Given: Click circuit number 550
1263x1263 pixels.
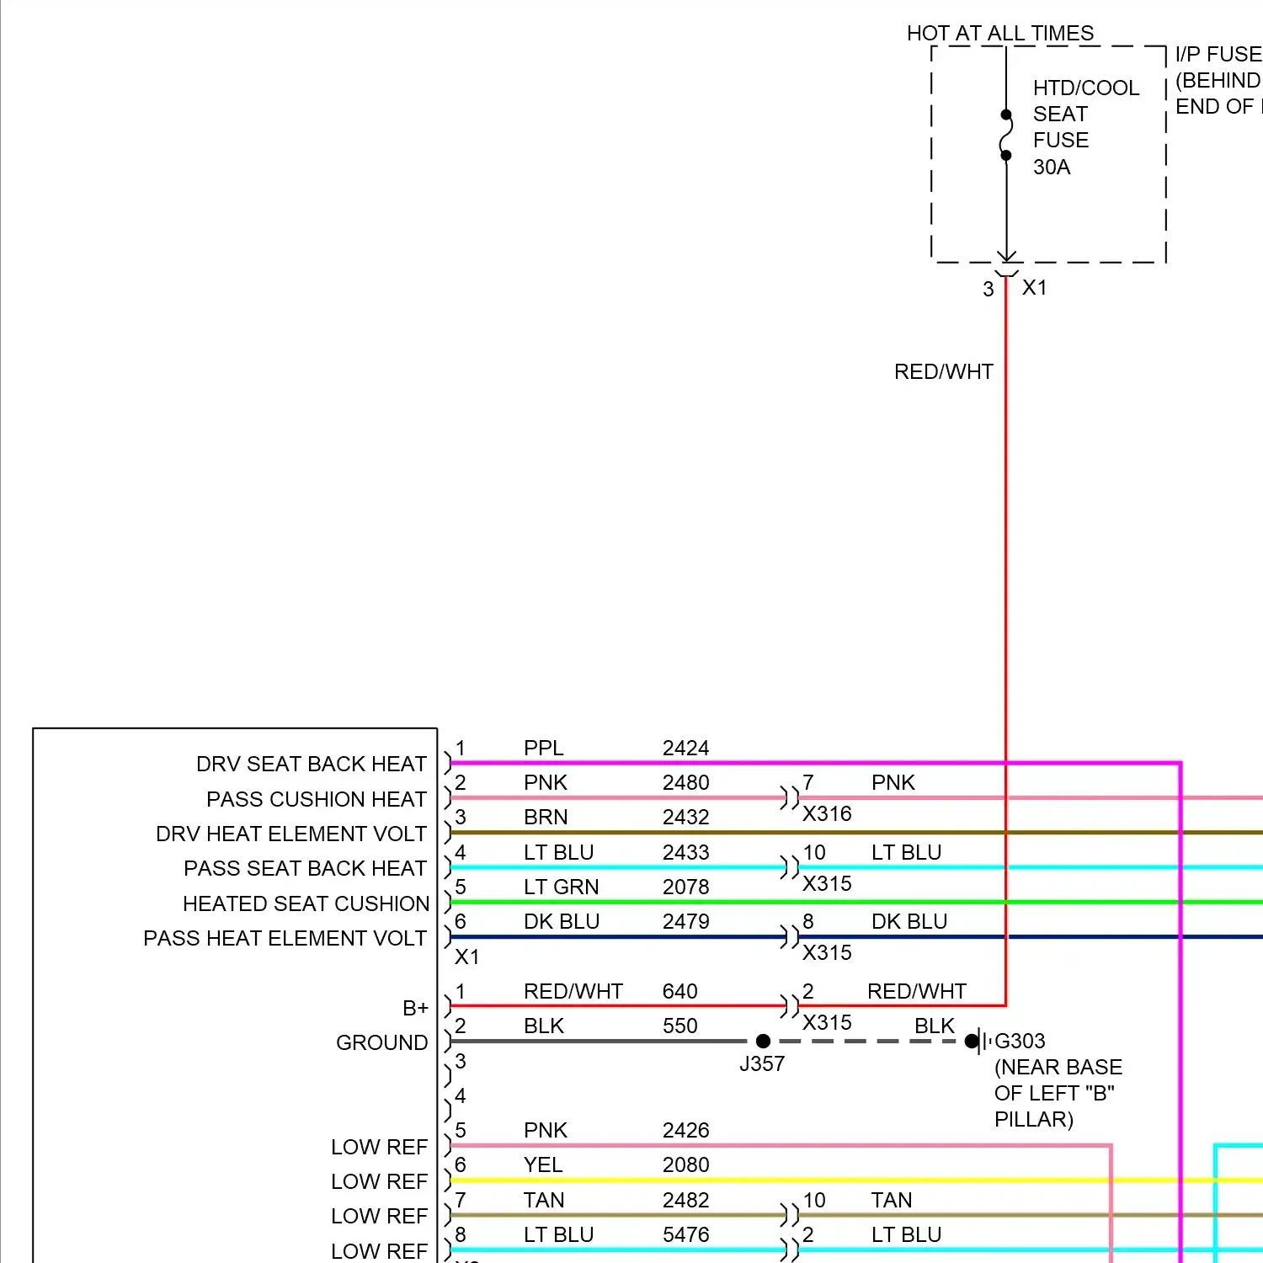Looking at the screenshot, I should (x=680, y=1026).
